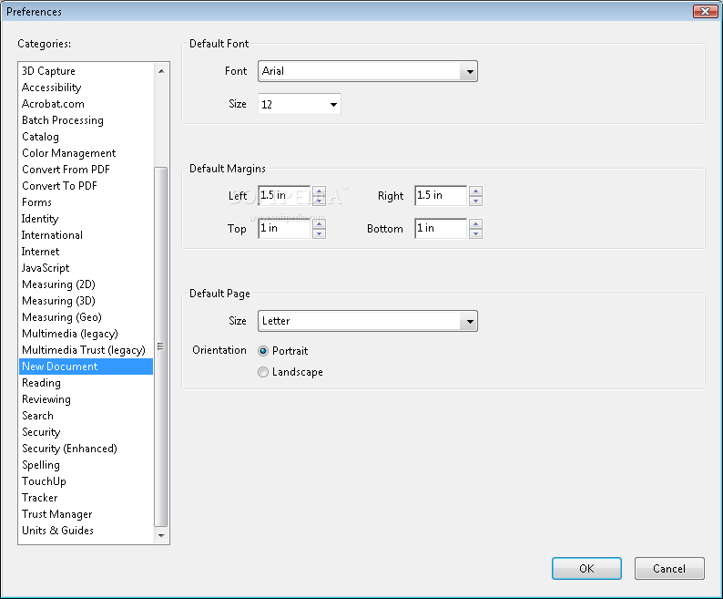
Task: Click into the Top margin input field
Action: click(x=284, y=229)
